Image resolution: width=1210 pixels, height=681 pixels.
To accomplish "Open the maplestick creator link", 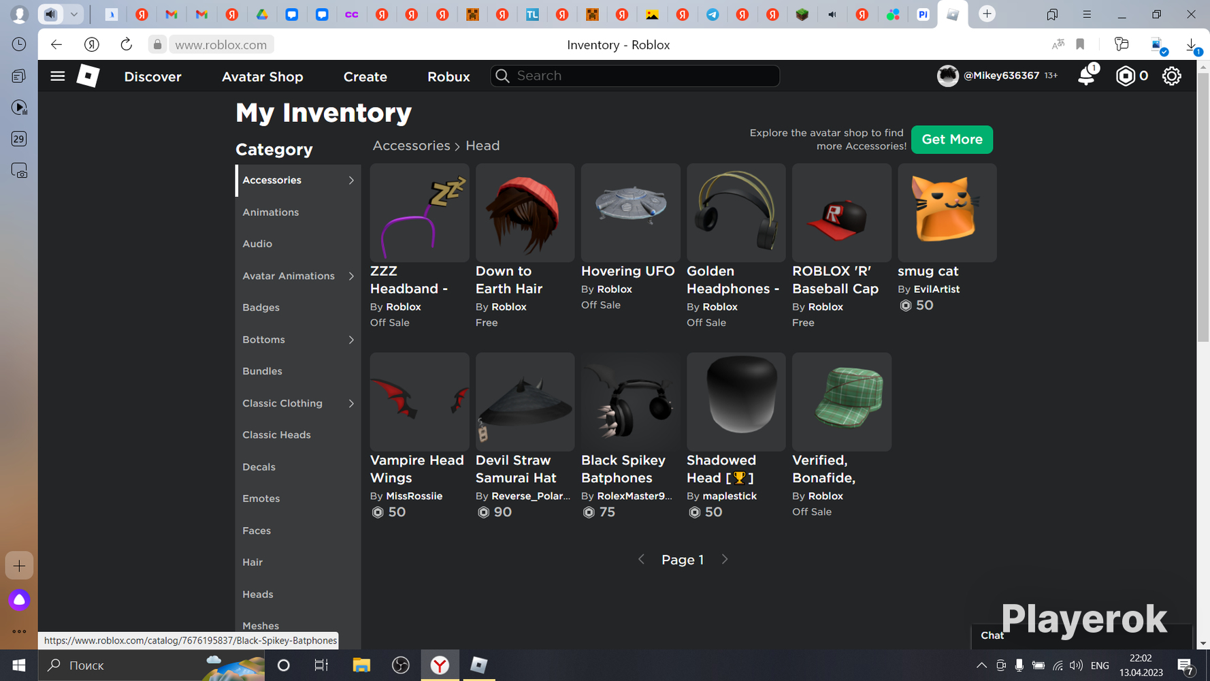I will [730, 496].
